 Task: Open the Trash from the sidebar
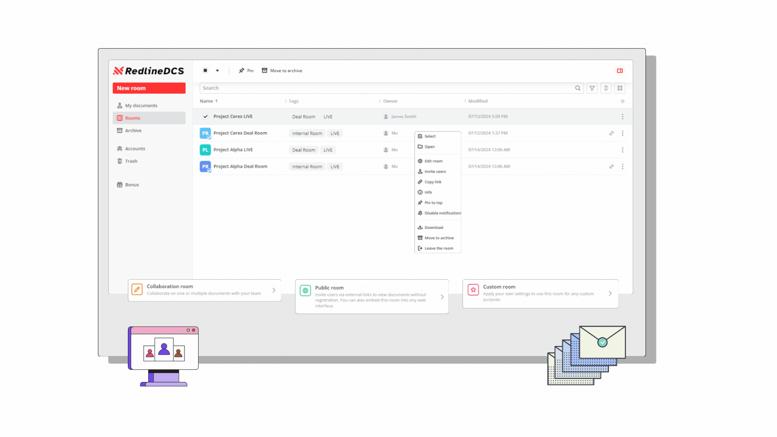pos(131,161)
